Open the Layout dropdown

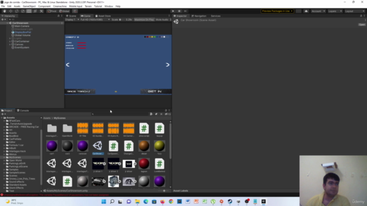[x=354, y=11]
